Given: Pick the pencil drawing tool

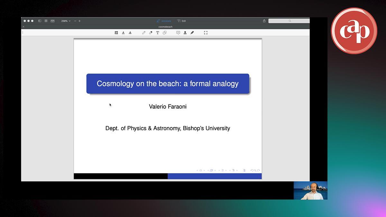Looking at the screenshot, I should (144, 33).
